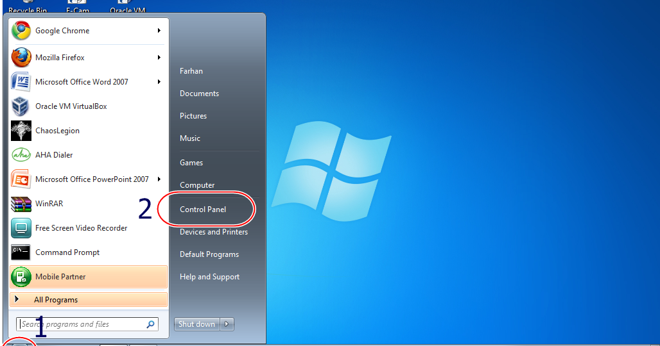Click the ChaosLegion game icon
Screen dimensions: 660x346
(x=21, y=131)
